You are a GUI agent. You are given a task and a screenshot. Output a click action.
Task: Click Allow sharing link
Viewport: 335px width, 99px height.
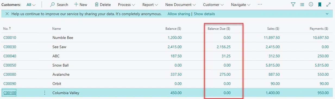coord(179,14)
